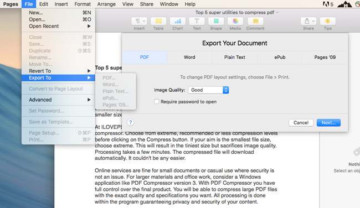The width and height of the screenshot is (360, 208).
Task: Choose Open... from File menu
Action: pos(58,19)
